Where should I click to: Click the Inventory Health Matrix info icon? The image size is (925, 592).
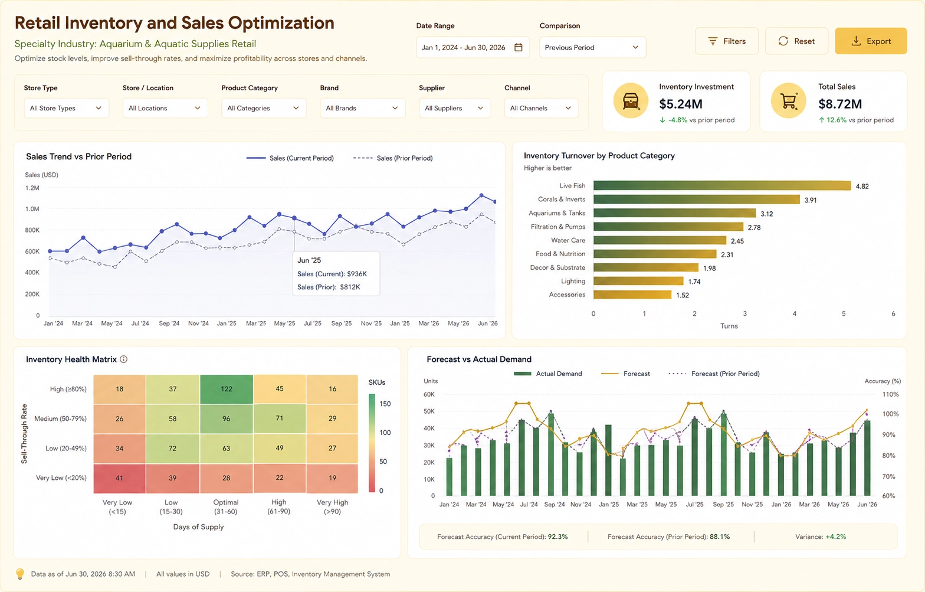point(124,359)
